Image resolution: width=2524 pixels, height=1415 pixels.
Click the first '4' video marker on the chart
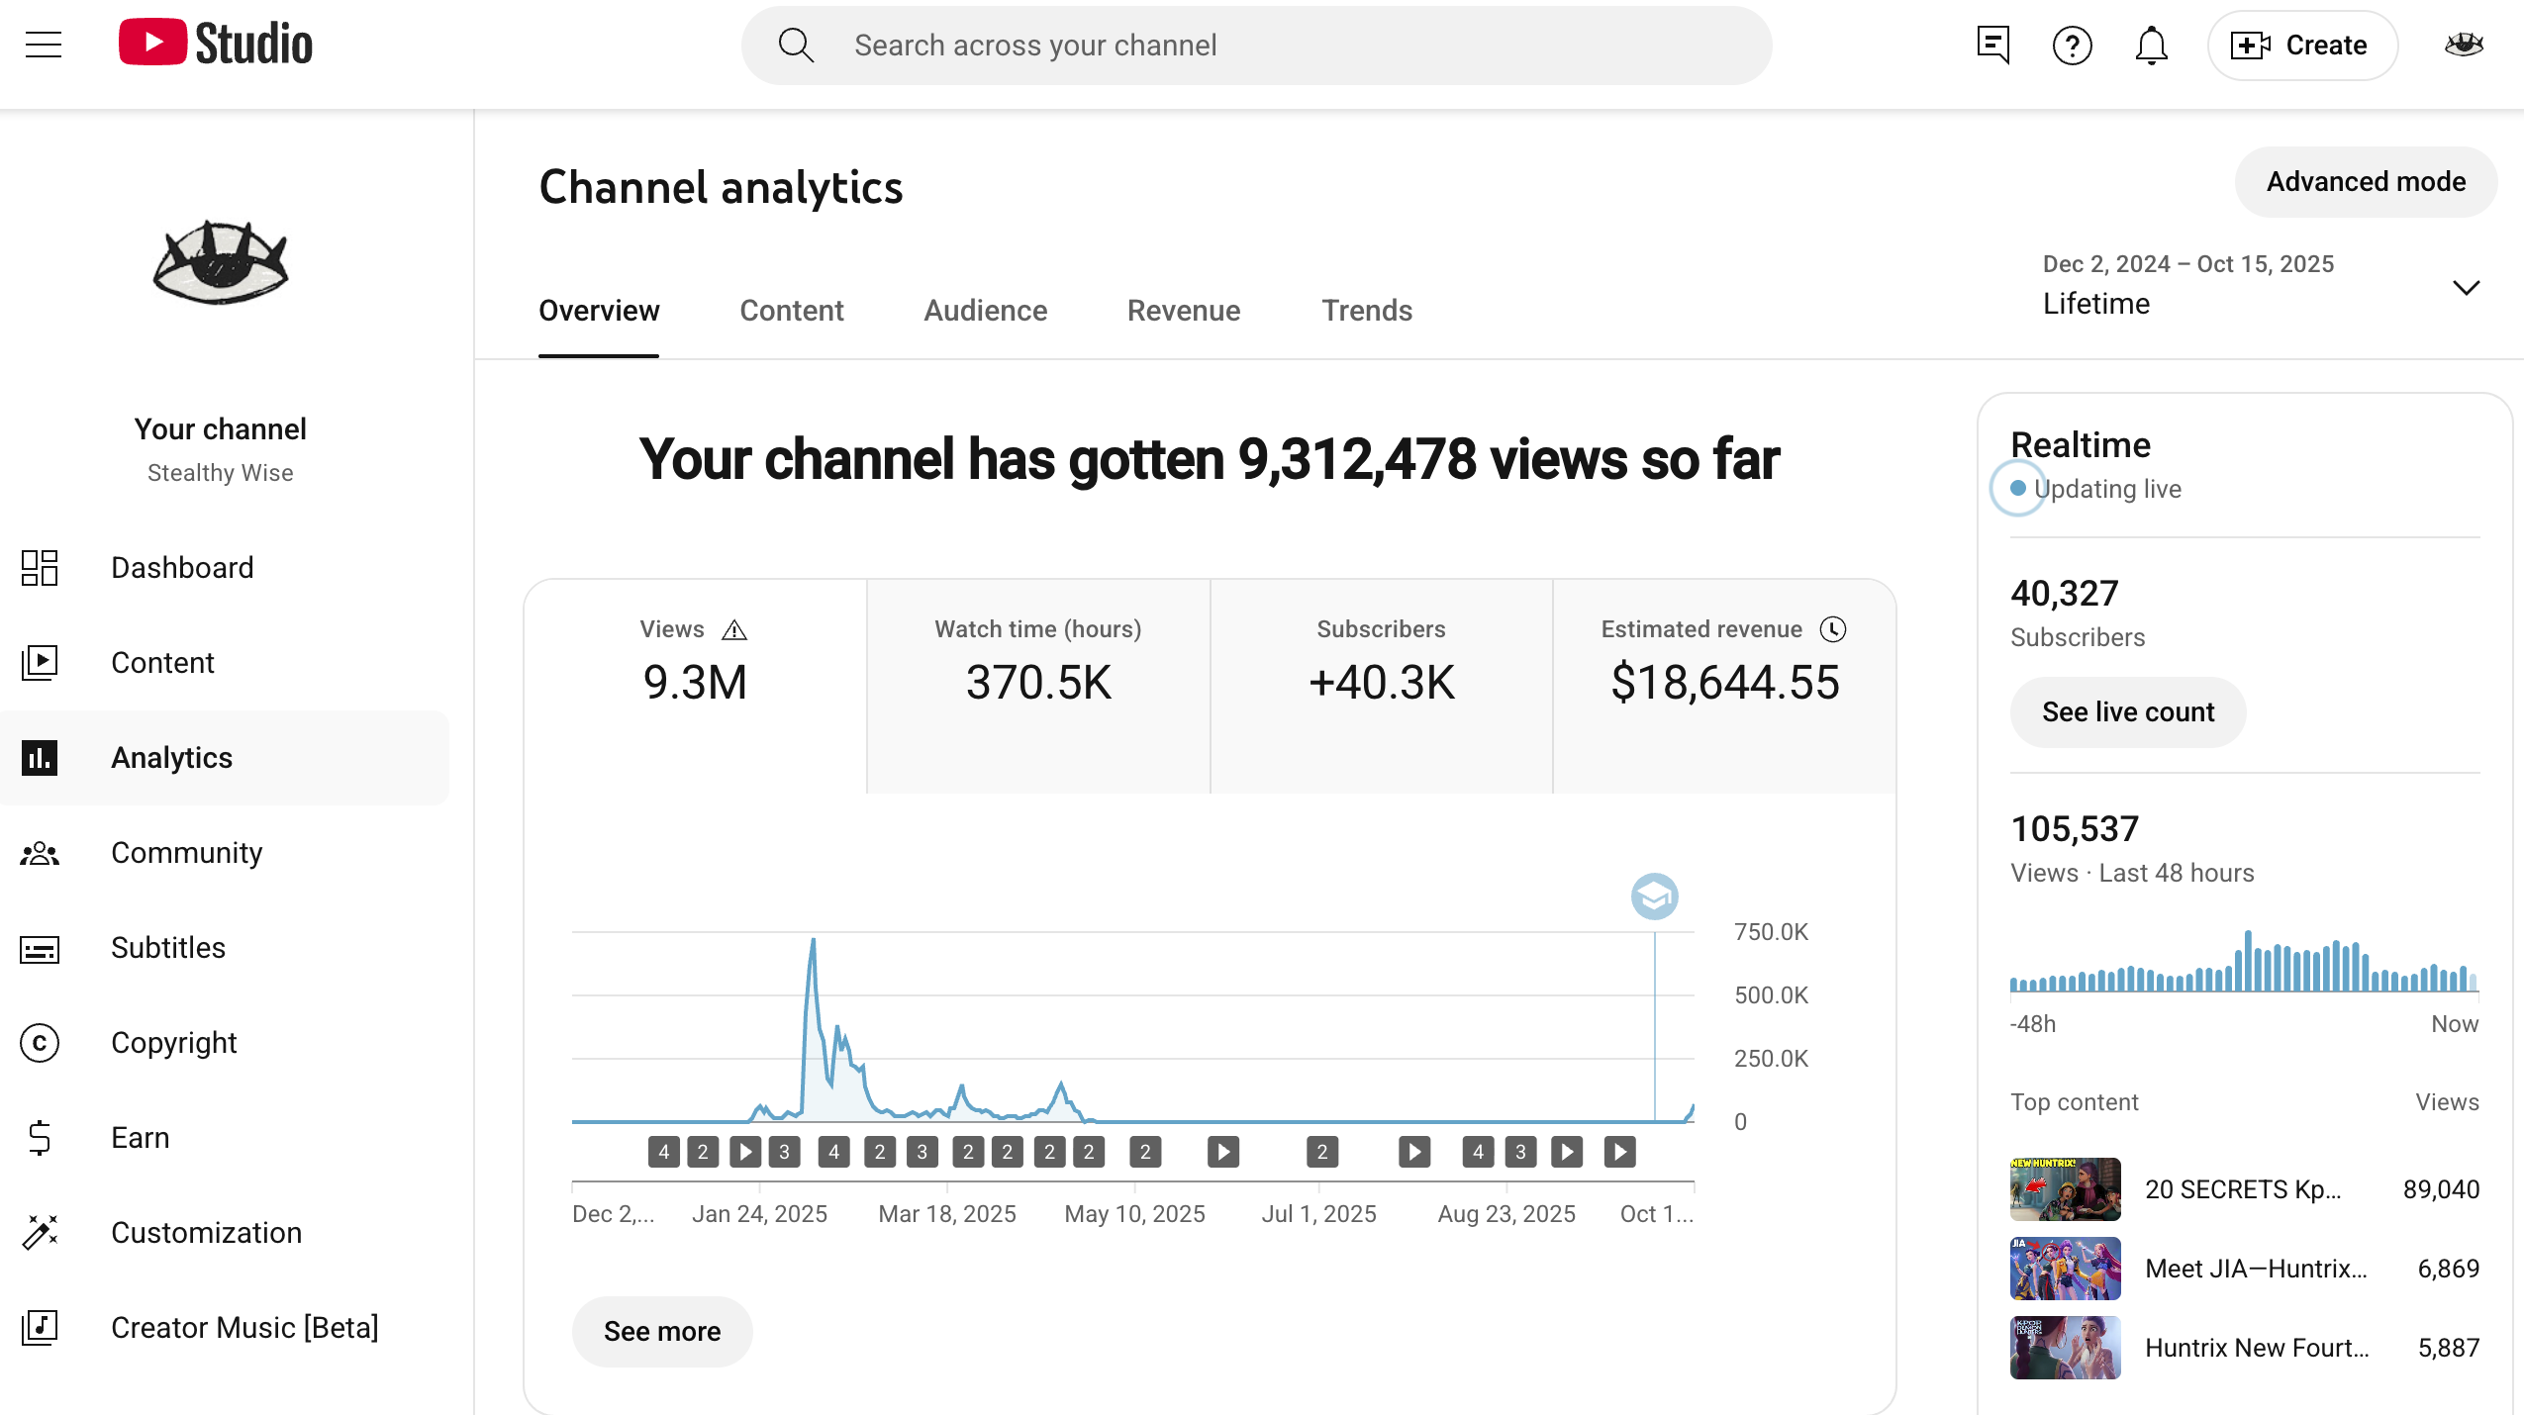(664, 1152)
